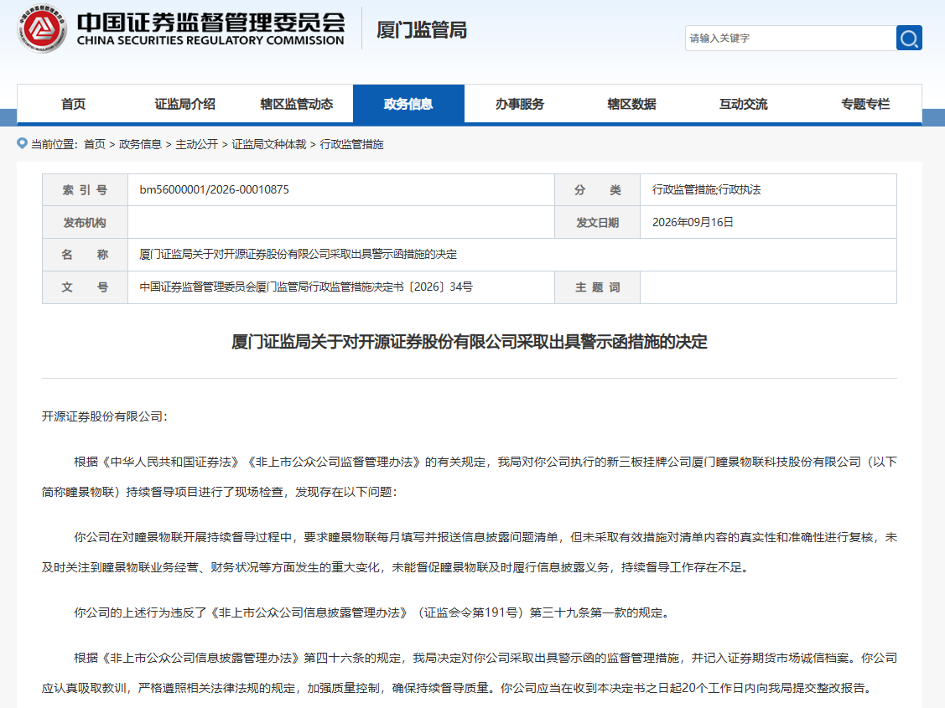Click the document name in the 名称 row

pyautogui.click(x=299, y=255)
